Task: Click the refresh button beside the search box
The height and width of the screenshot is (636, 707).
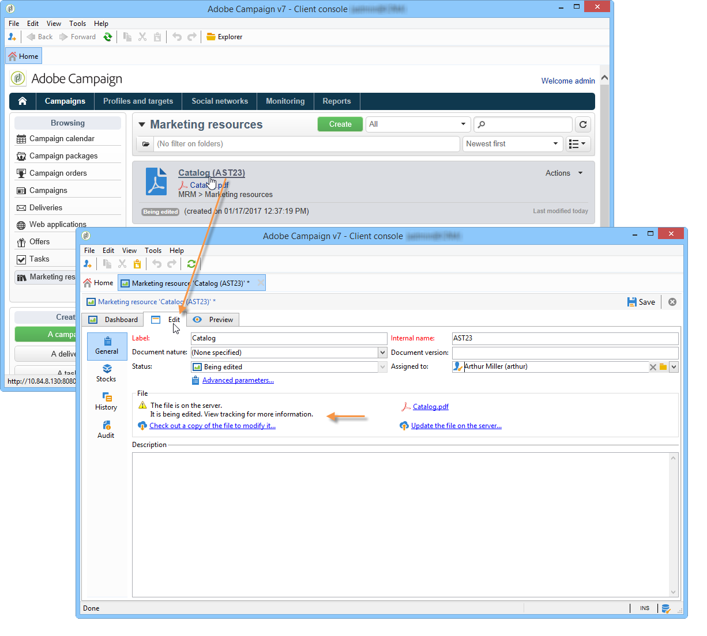Action: click(x=583, y=124)
